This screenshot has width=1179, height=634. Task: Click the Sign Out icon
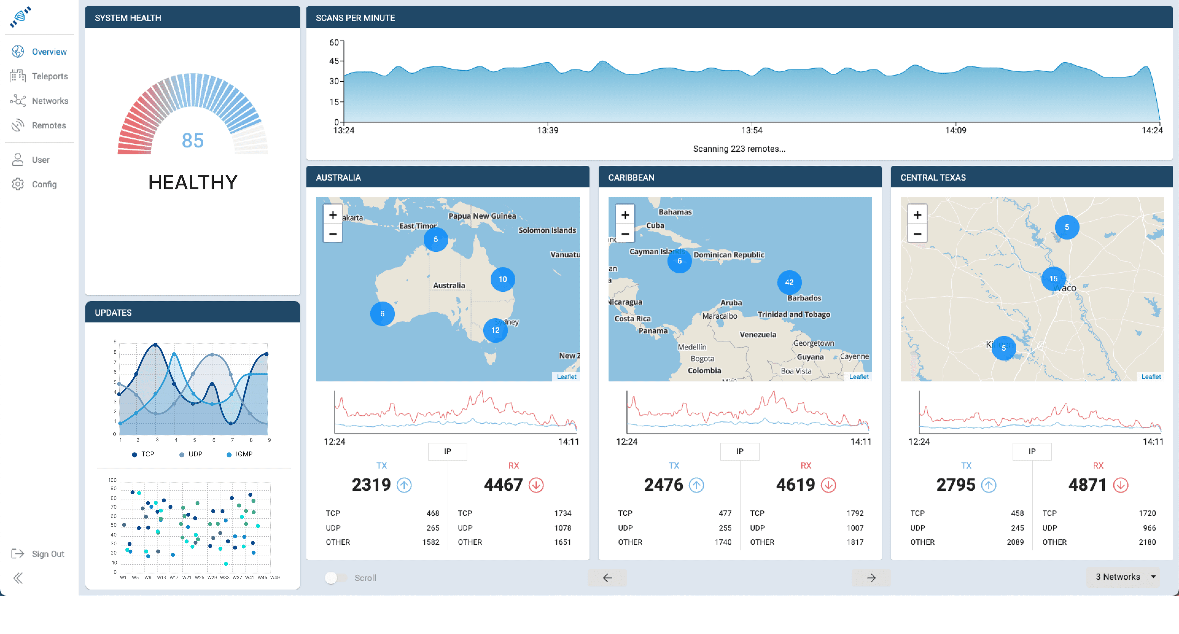pyautogui.click(x=18, y=554)
